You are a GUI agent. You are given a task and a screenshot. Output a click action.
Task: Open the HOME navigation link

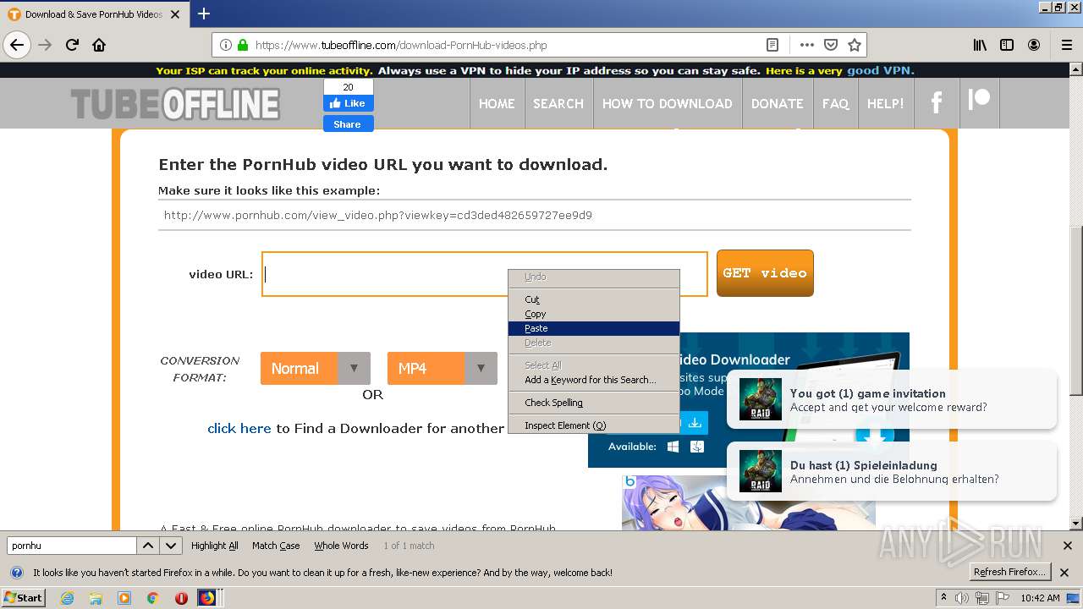pos(497,103)
